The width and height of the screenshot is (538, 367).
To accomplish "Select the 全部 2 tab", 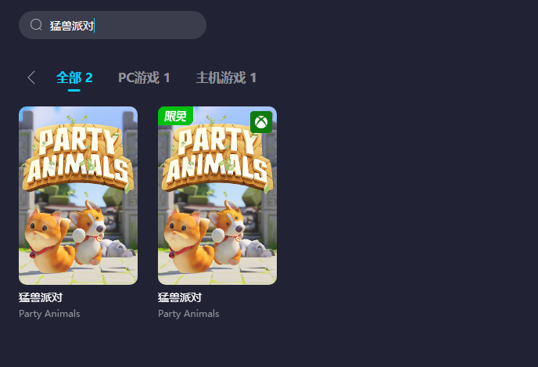I will click(x=74, y=78).
